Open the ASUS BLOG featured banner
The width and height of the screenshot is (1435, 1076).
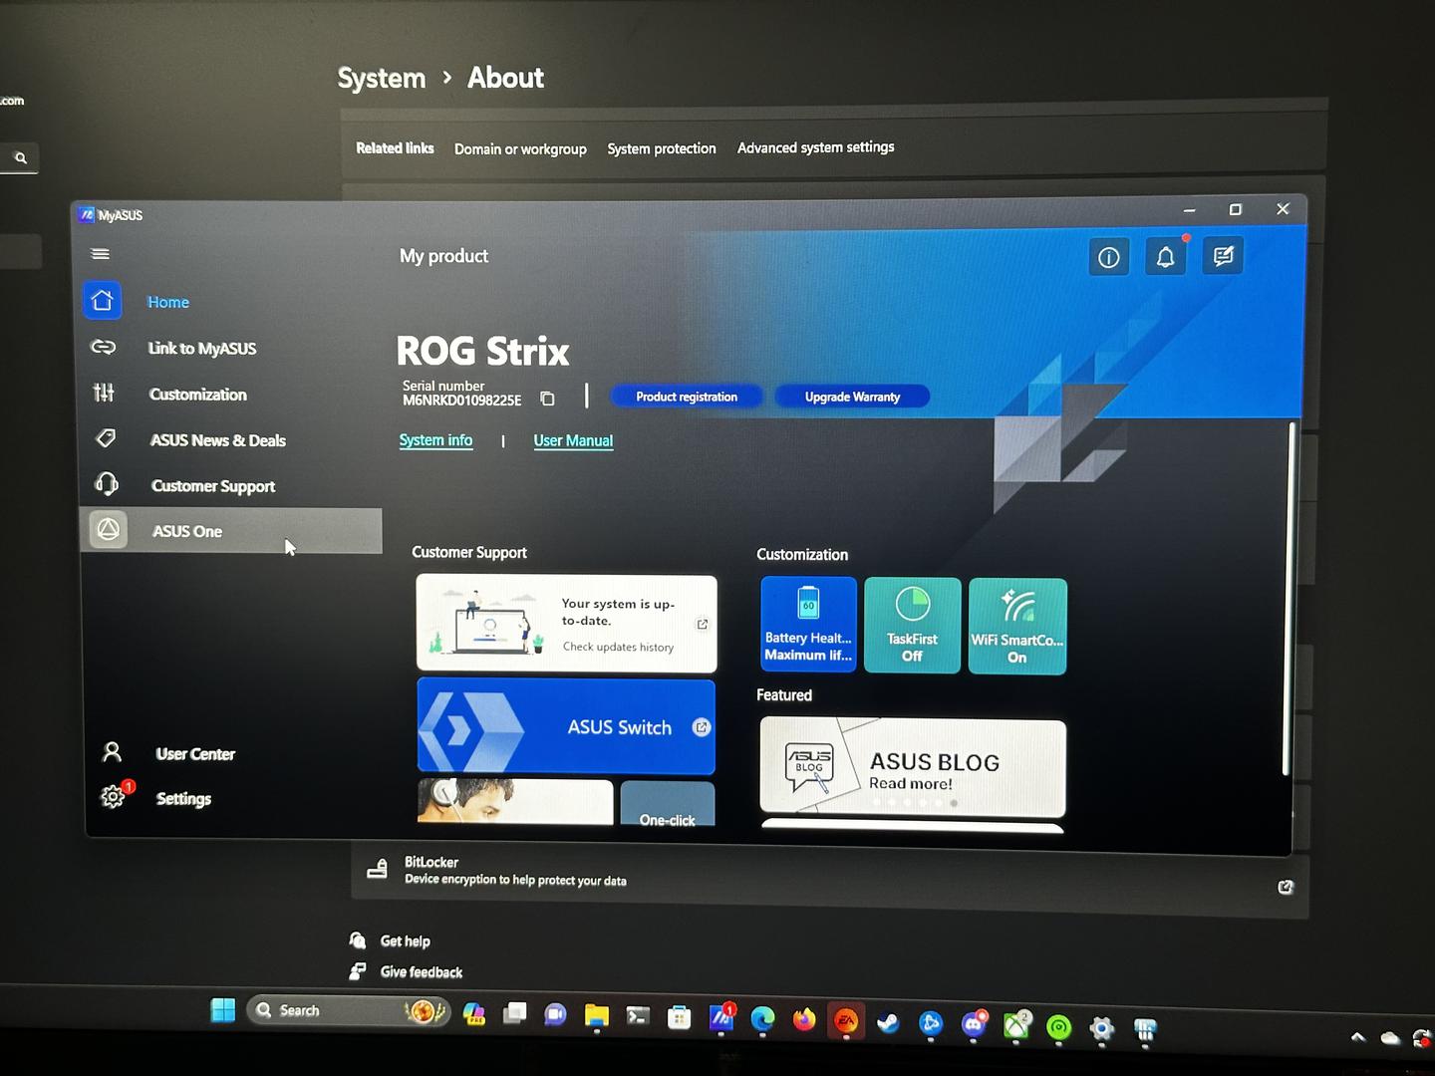tap(913, 767)
